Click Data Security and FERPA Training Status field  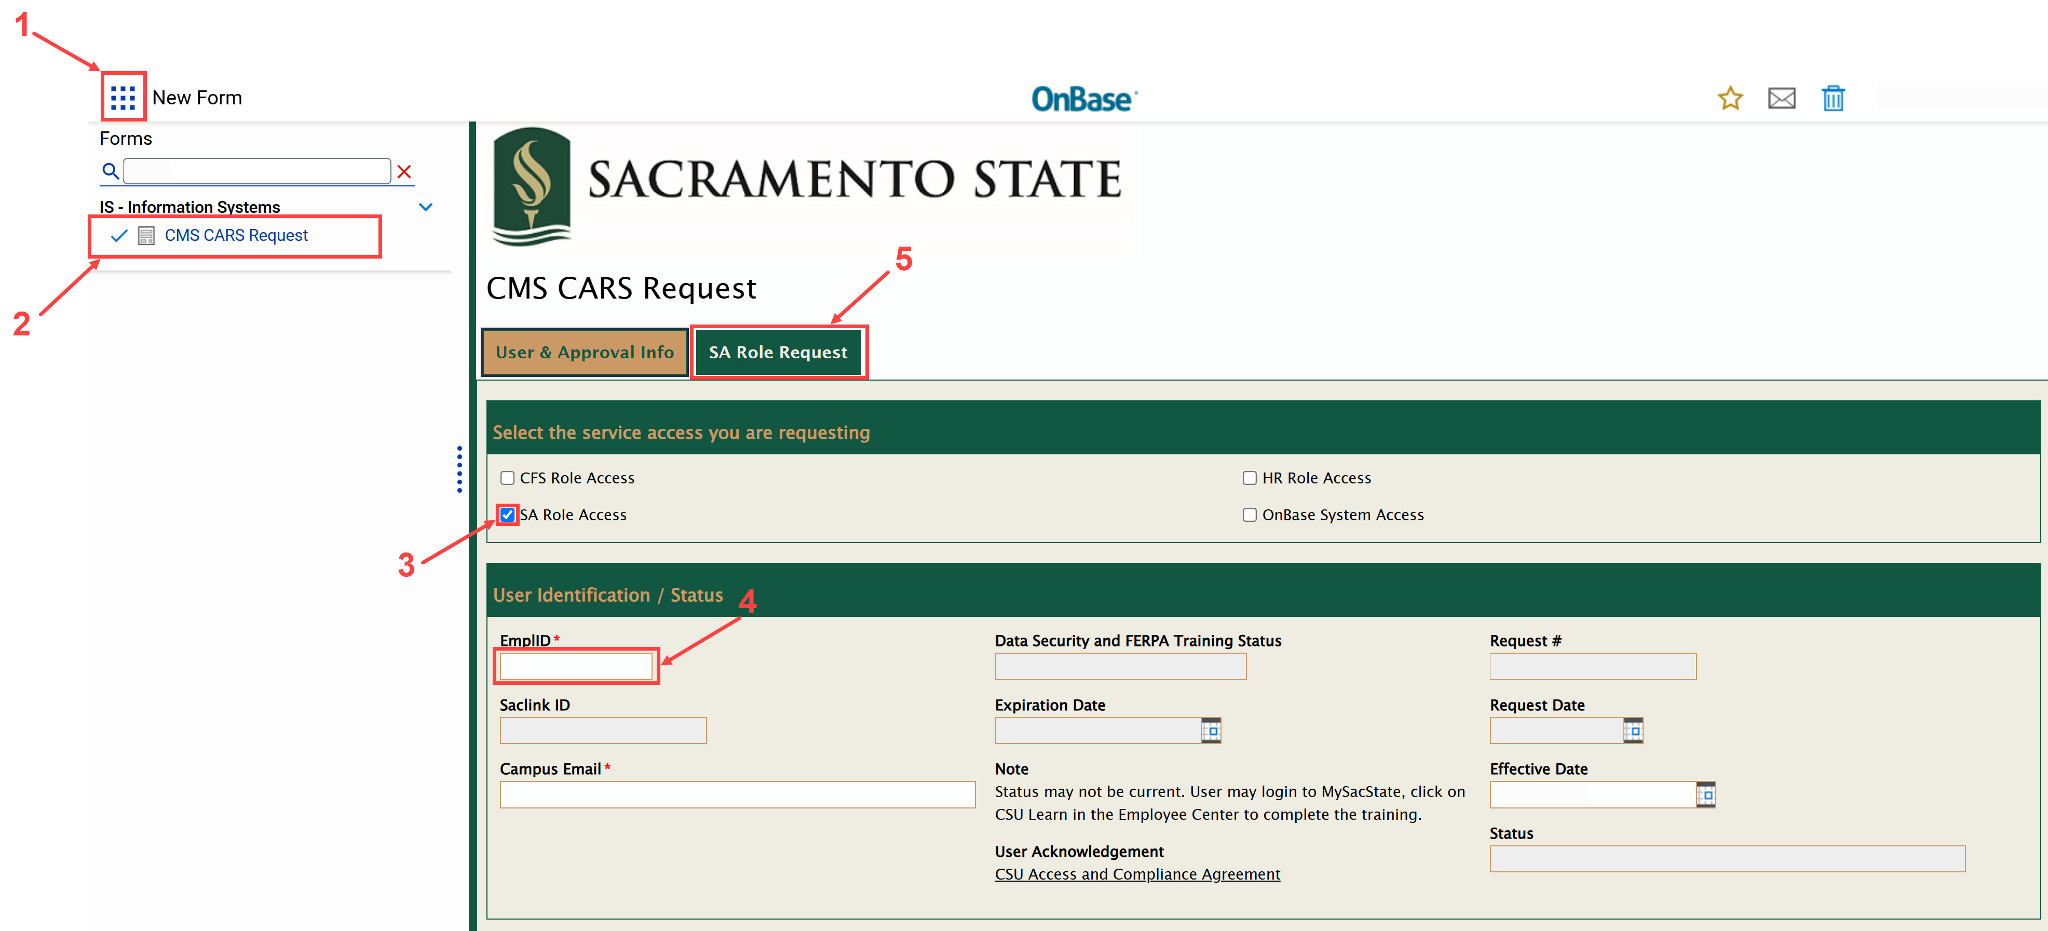pyautogui.click(x=1120, y=666)
